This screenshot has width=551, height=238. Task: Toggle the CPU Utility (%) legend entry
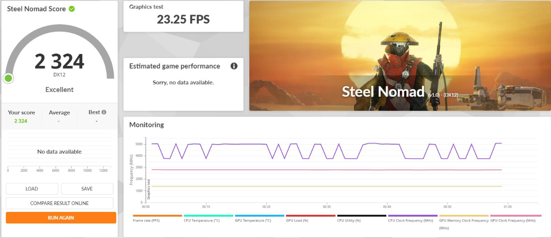(x=362, y=218)
